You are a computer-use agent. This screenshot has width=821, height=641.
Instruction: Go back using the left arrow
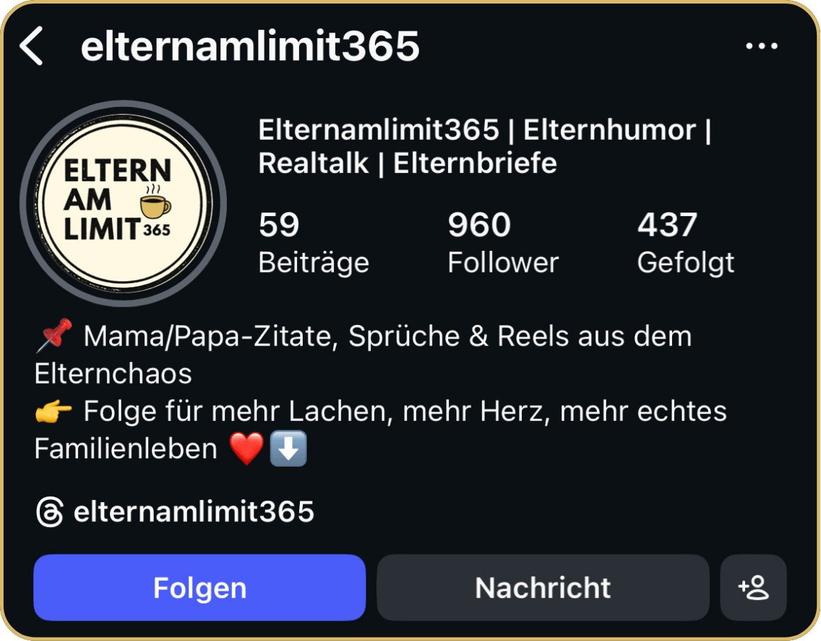pyautogui.click(x=31, y=46)
